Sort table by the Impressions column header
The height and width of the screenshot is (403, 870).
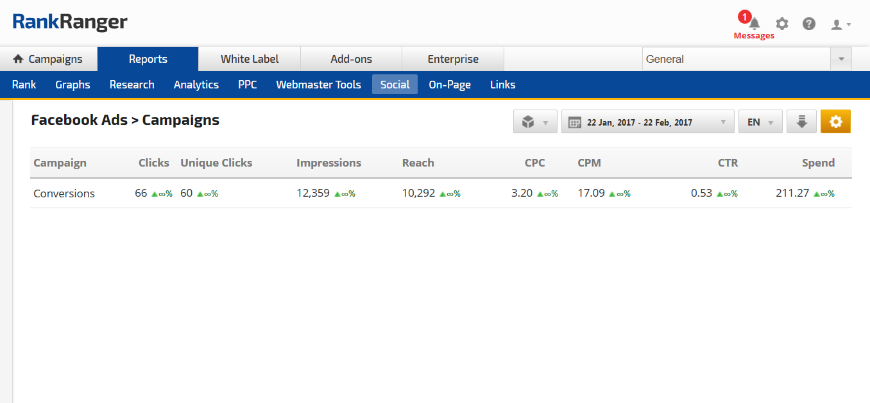tap(328, 163)
